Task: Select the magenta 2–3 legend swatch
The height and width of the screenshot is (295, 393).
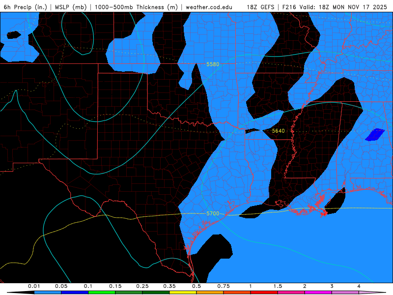Action: [318, 293]
